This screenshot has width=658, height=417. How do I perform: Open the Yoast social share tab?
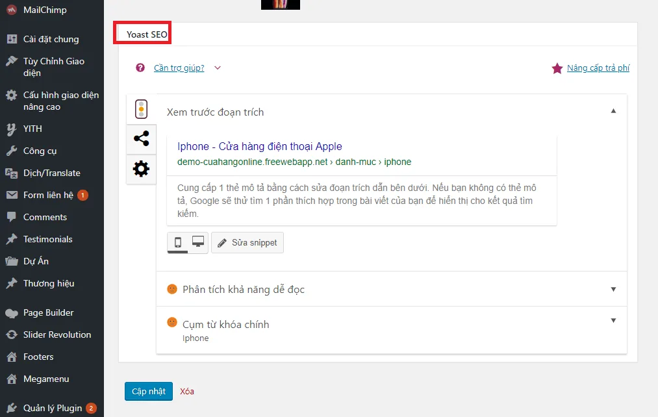[141, 139]
